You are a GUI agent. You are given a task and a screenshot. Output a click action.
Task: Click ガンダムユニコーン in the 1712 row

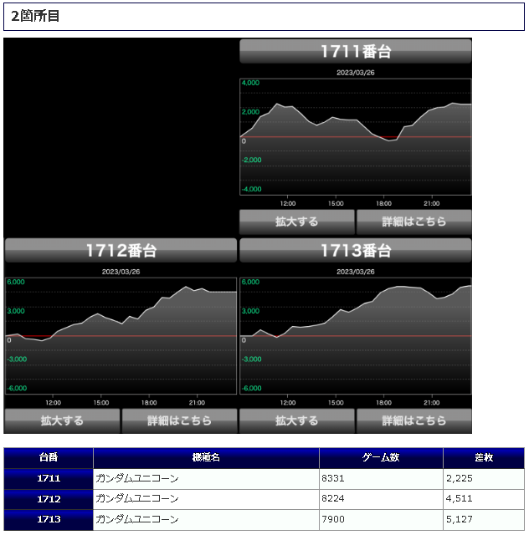(137, 499)
